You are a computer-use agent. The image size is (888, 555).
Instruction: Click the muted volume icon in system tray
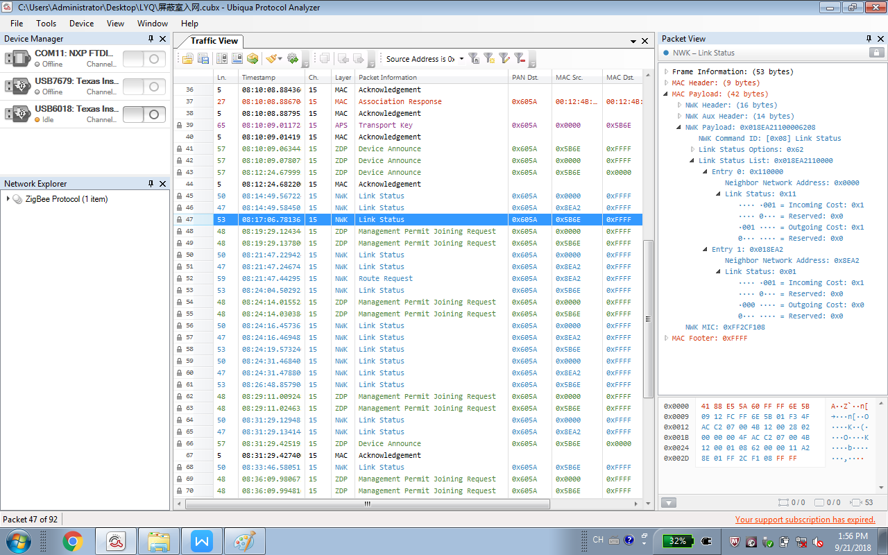coord(818,541)
